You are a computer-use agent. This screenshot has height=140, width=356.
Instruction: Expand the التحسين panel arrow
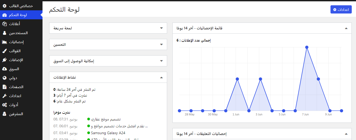(161, 44)
